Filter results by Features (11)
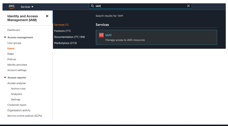The image size is (228, 126). (x=62, y=31)
